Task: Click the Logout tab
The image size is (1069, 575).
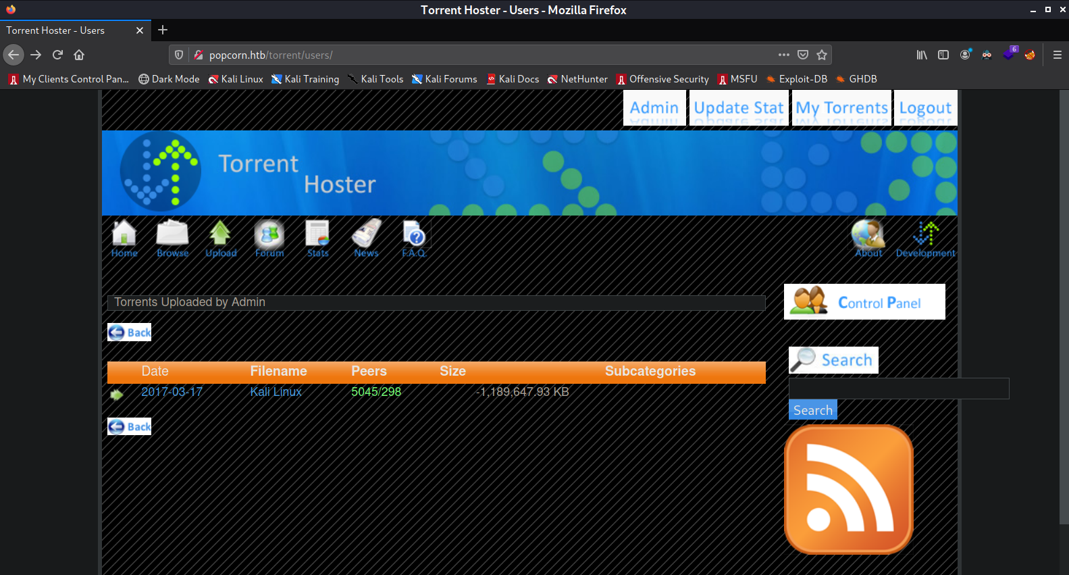Action: pyautogui.click(x=925, y=108)
